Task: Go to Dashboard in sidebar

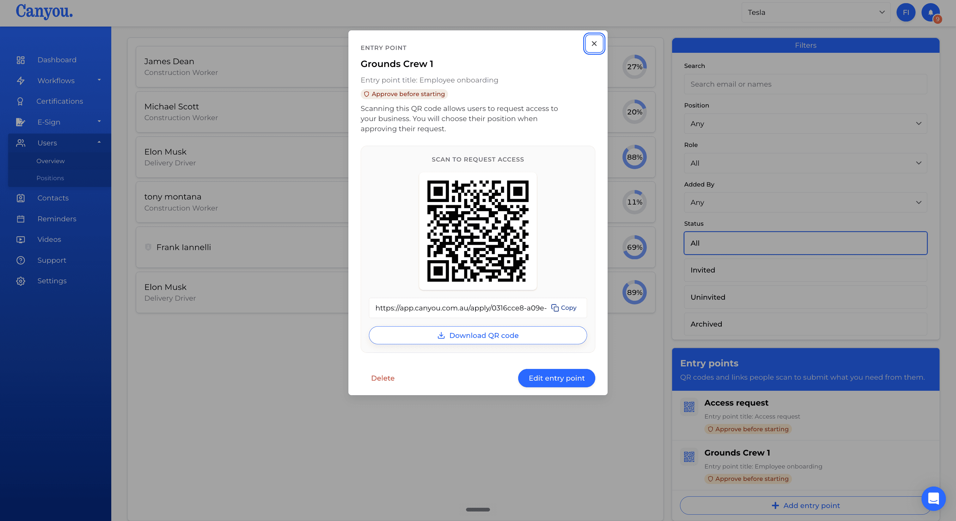Action: pyautogui.click(x=57, y=60)
